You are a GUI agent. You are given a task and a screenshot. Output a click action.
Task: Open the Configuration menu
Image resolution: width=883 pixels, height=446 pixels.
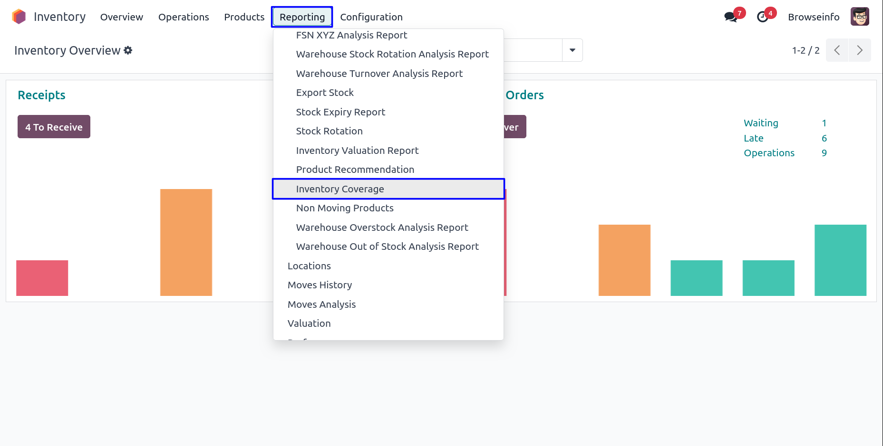coord(371,17)
